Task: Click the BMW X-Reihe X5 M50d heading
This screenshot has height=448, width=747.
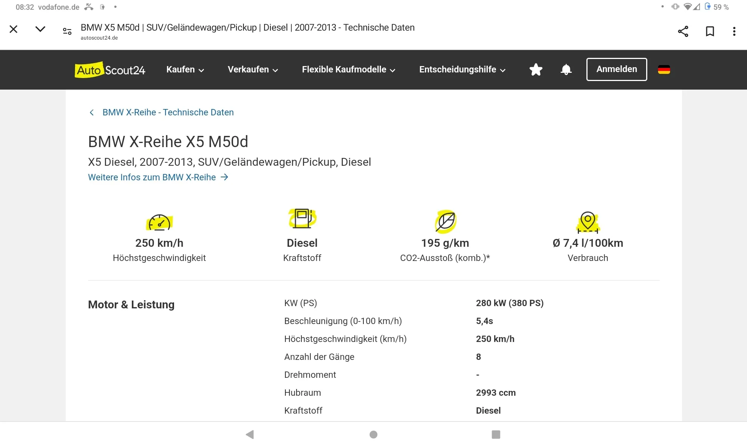Action: 168,142
